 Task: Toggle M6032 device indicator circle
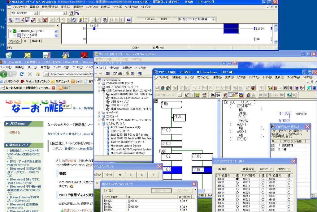pos(289,179)
